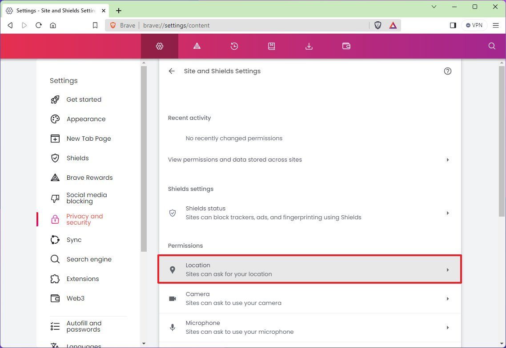Click inside the address bar
The image size is (506, 348).
click(222, 25)
